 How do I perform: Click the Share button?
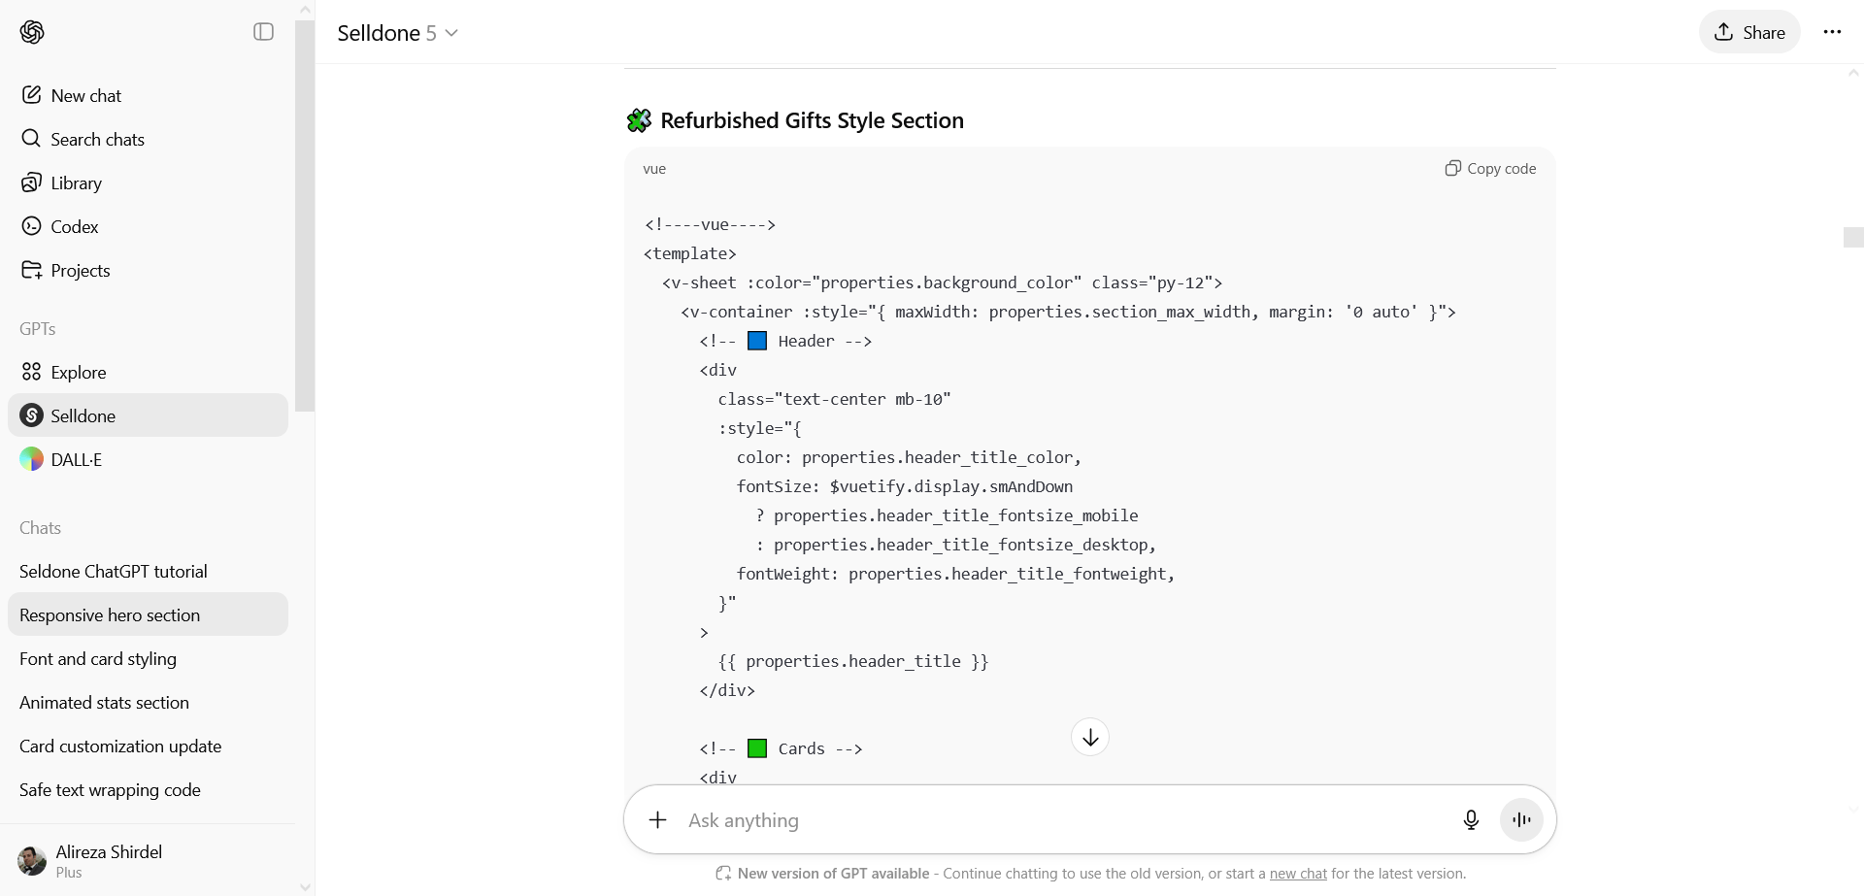(1749, 32)
